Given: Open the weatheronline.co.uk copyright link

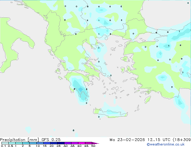Looking at the screenshot, I should point(166,144).
